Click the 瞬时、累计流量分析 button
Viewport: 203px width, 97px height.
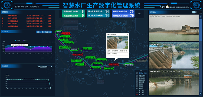tap(44, 32)
